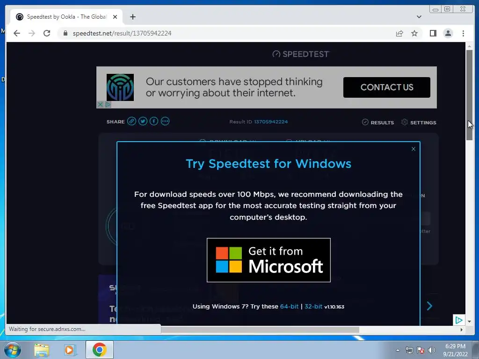Viewport: 479px width, 359px height.
Task: Click Get it from Microsoft badge
Action: (x=269, y=260)
